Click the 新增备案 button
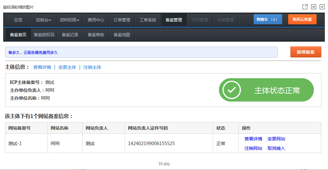 (306, 52)
